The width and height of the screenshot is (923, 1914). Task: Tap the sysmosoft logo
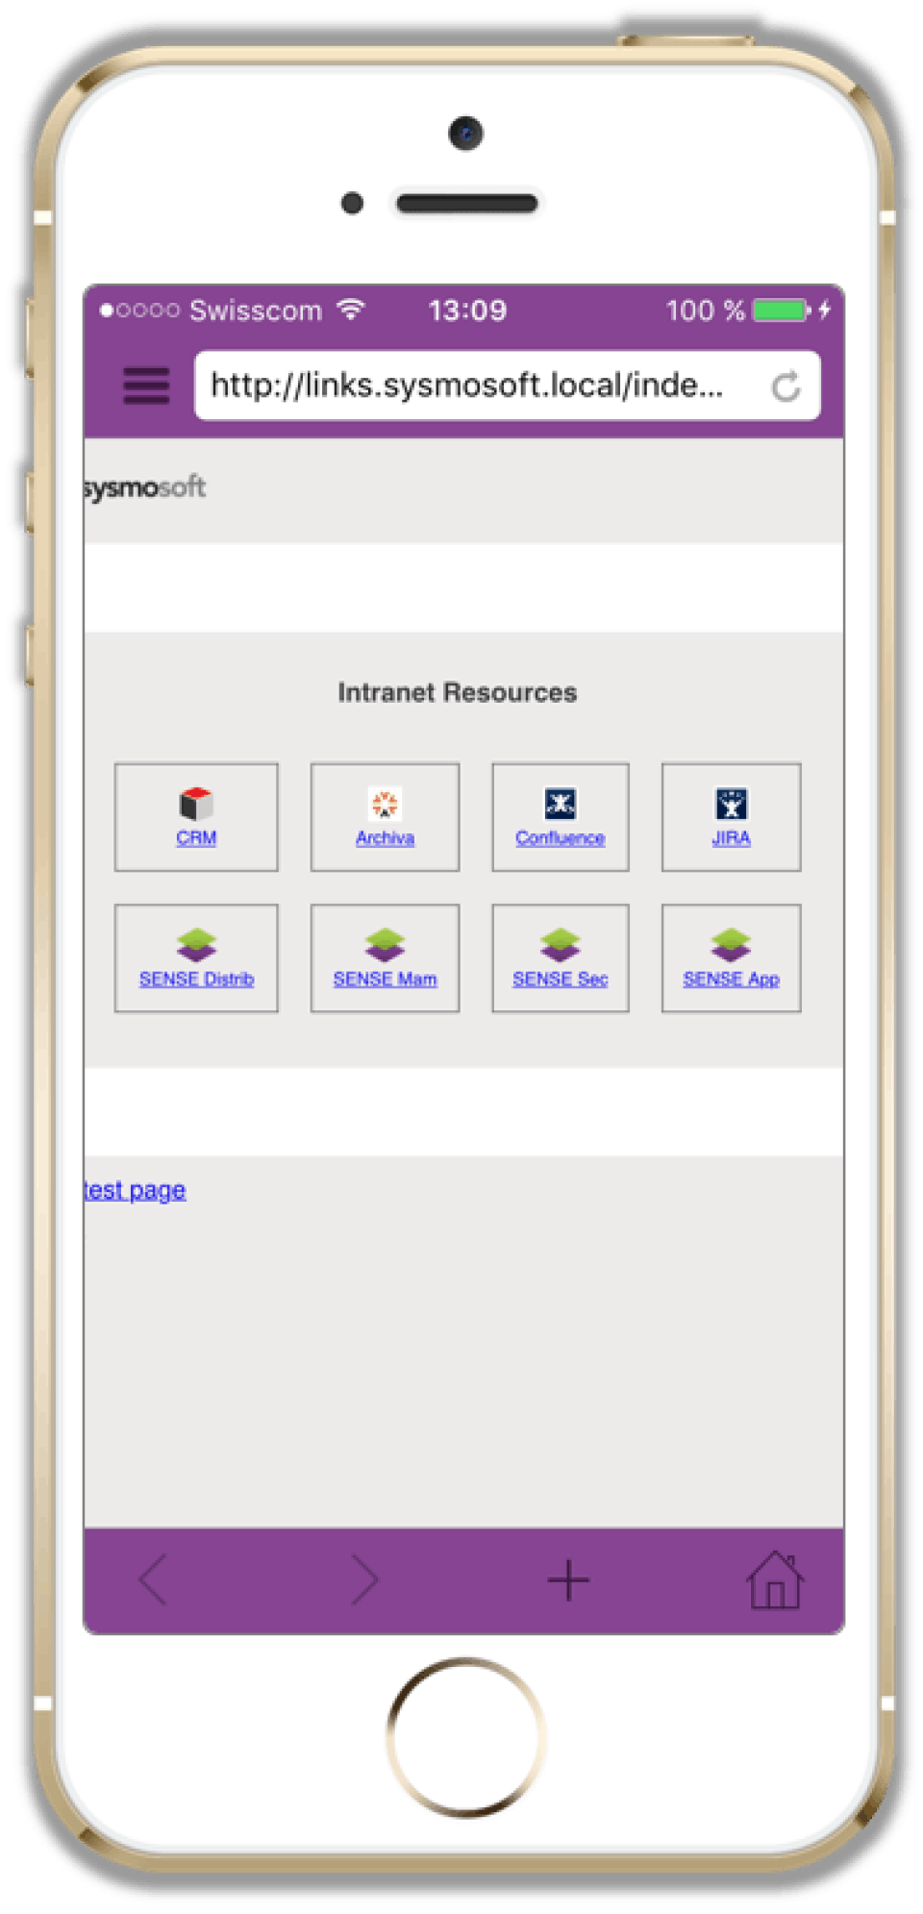pos(144,487)
